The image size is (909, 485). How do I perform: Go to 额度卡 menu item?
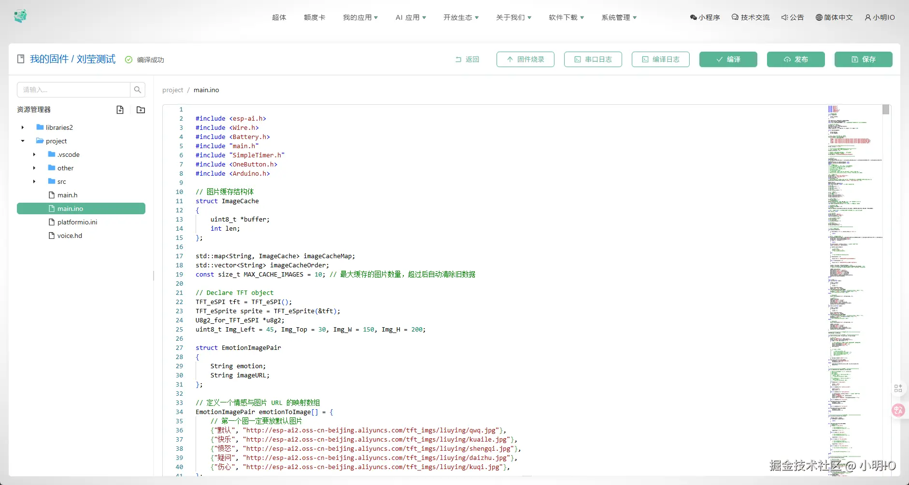314,17
